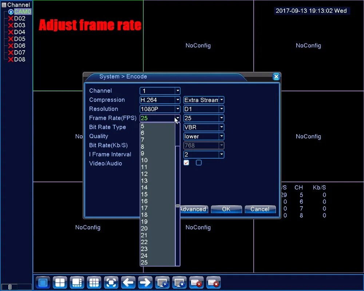Enable the unchecked Audio checkbox for extra stream
The image size is (364, 291).
(199, 163)
